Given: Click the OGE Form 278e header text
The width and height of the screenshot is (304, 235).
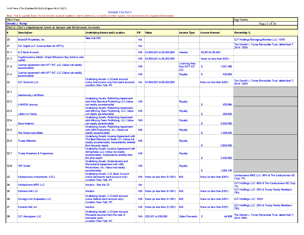Looking at the screenshot, I should pos(36,9).
